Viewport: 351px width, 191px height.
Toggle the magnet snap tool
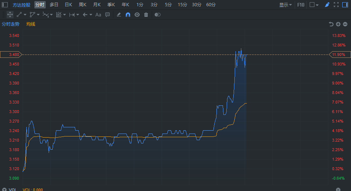128,15
